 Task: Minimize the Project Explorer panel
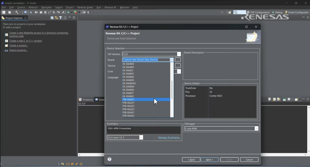tap(70, 17)
